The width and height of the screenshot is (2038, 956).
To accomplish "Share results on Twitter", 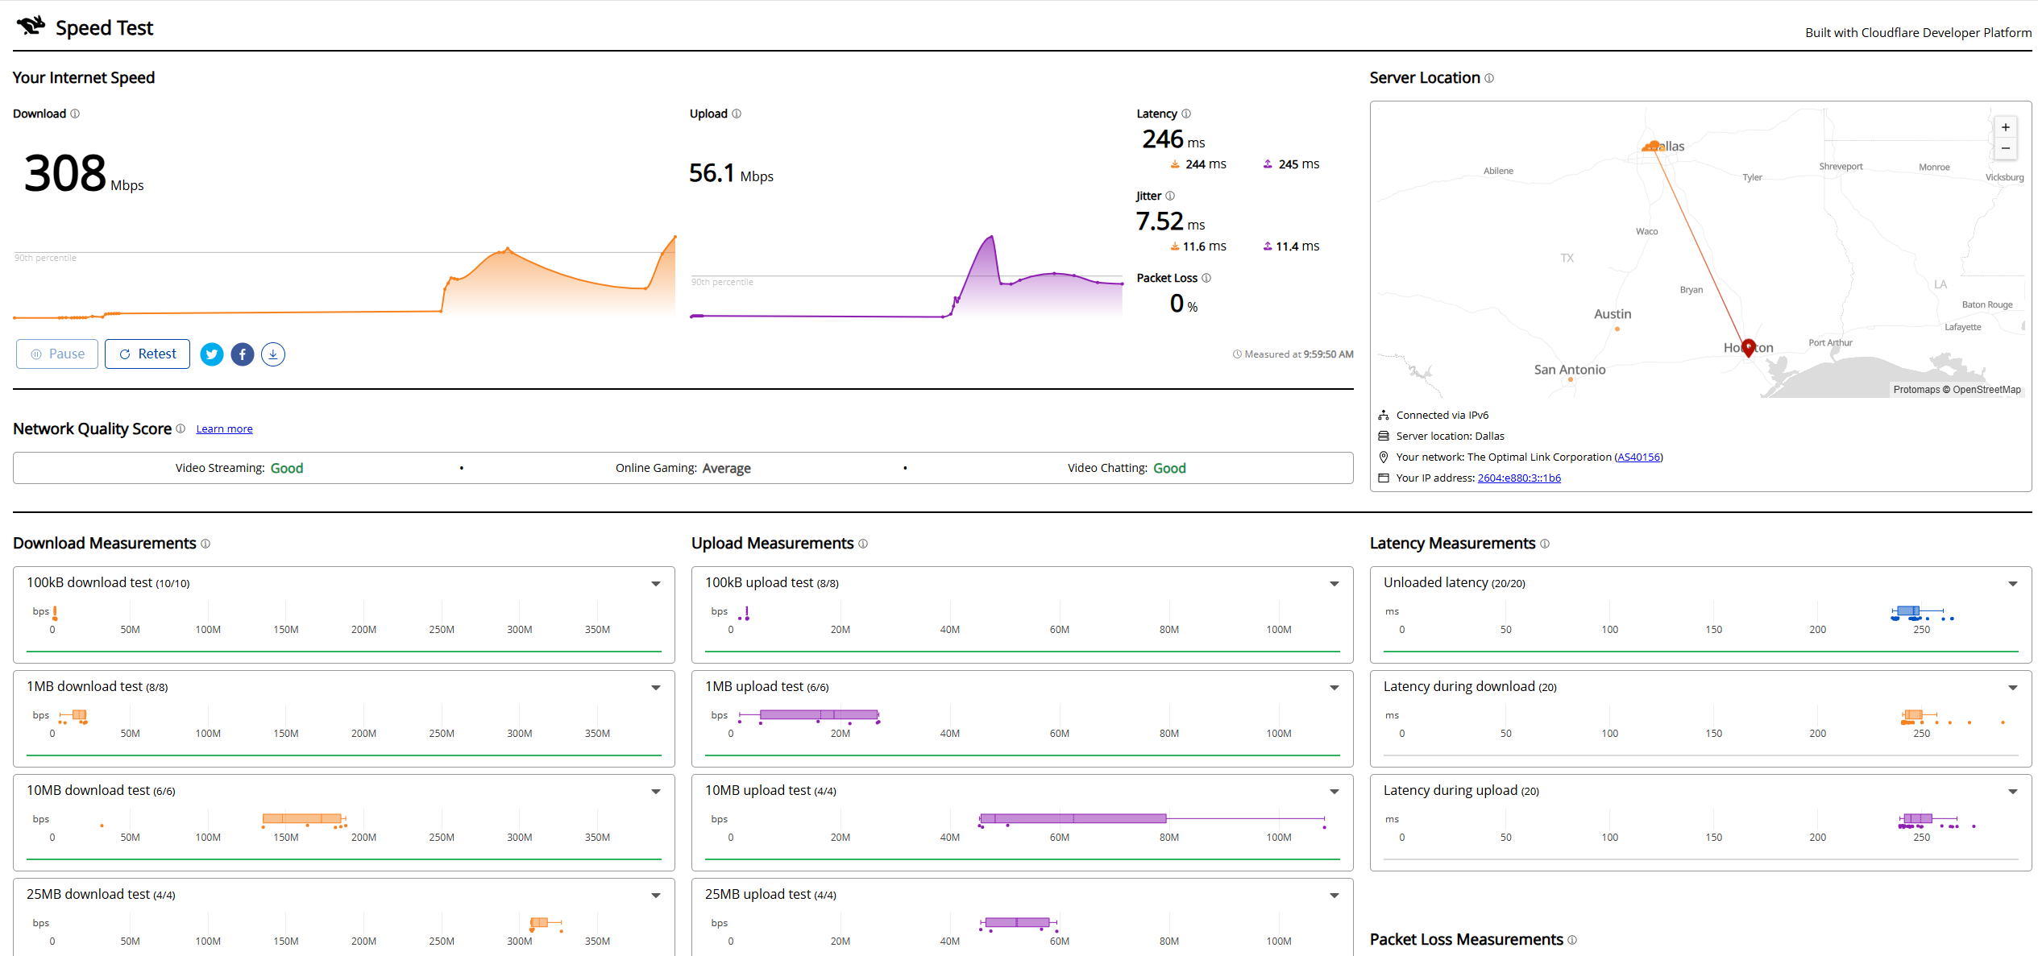I will tap(212, 354).
